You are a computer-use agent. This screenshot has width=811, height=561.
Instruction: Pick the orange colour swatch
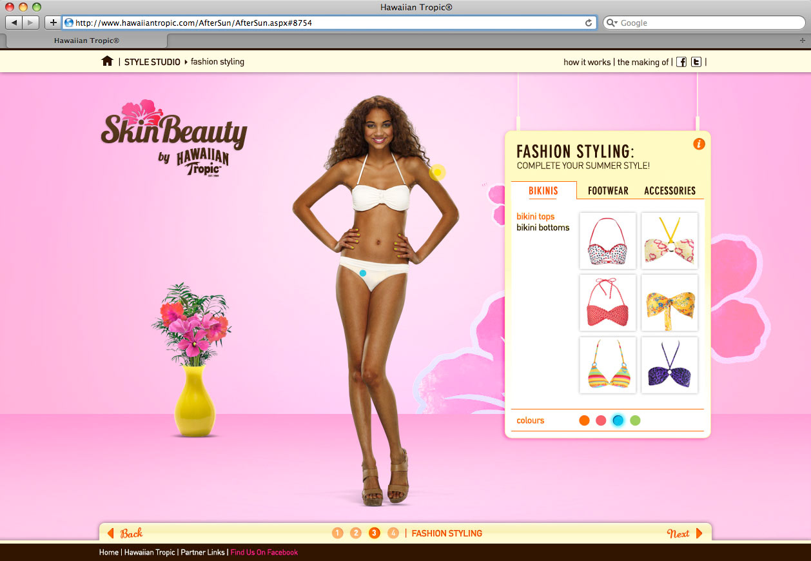tap(584, 420)
